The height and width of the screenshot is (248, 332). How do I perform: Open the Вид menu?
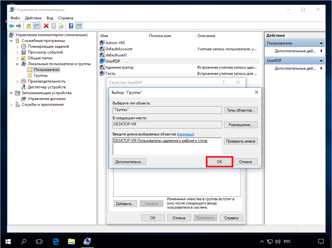[50, 18]
